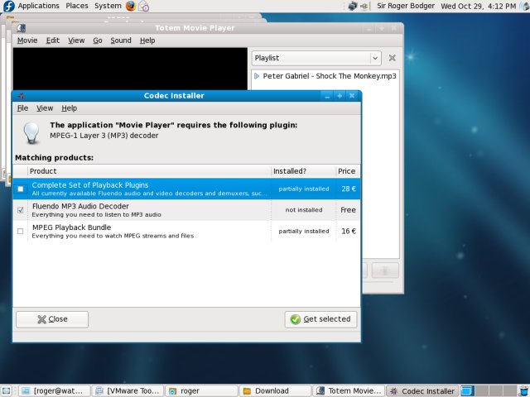Select the Fluendo MP3 Audio Decoder row
Viewport: 530px width, 397px height.
186,210
